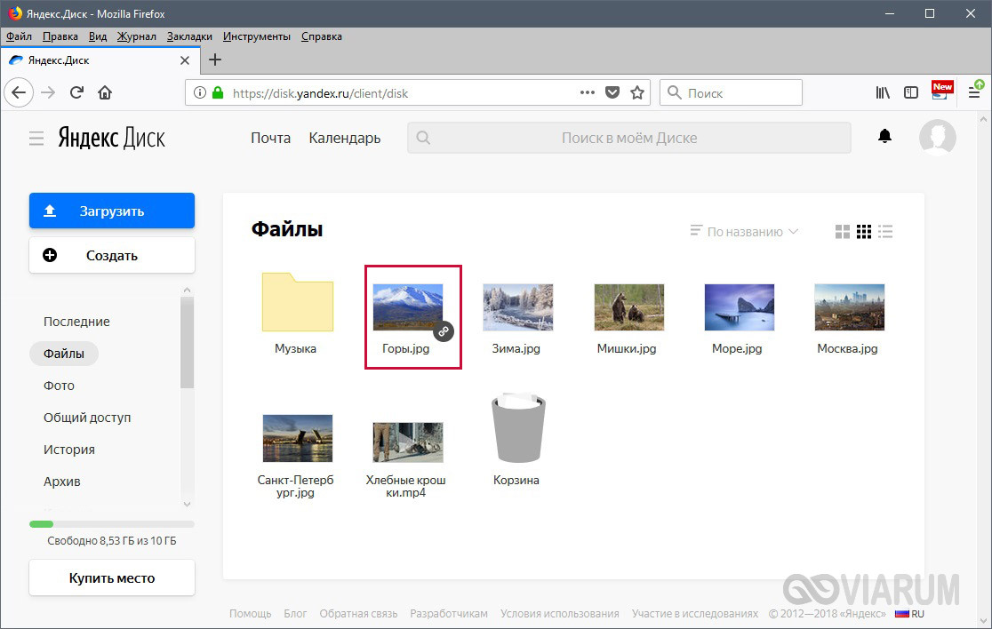This screenshot has height=629, width=992.
Task: Click the Создать button
Action: 112,255
